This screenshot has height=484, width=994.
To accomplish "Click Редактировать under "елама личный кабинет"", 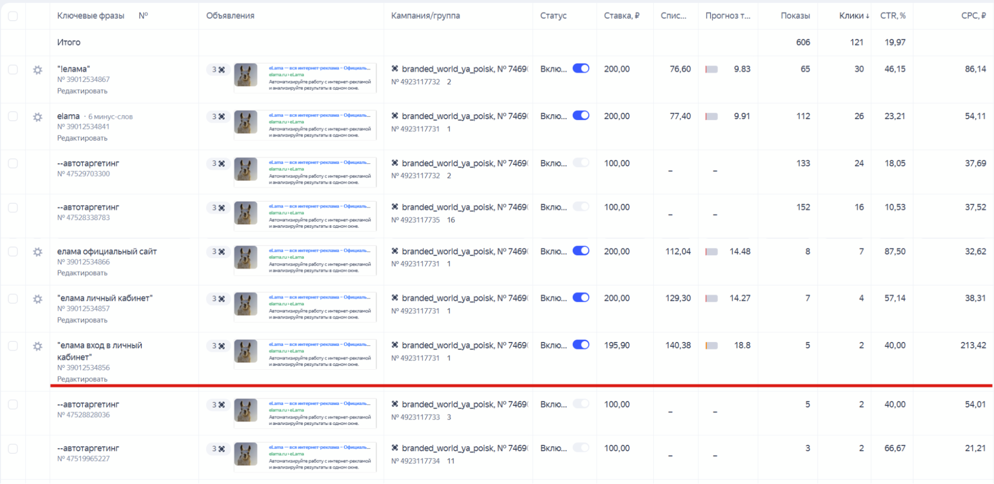I will (82, 320).
